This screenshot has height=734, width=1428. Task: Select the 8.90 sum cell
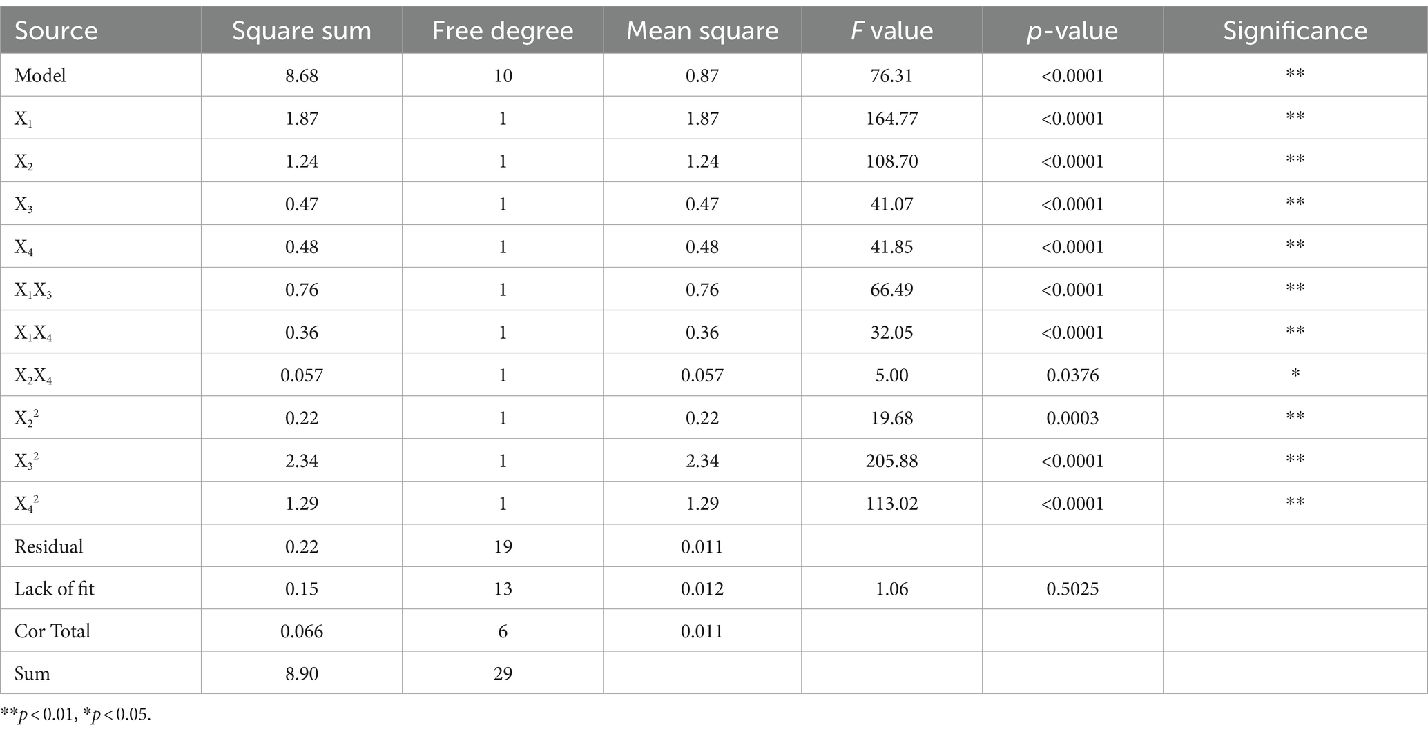[302, 673]
